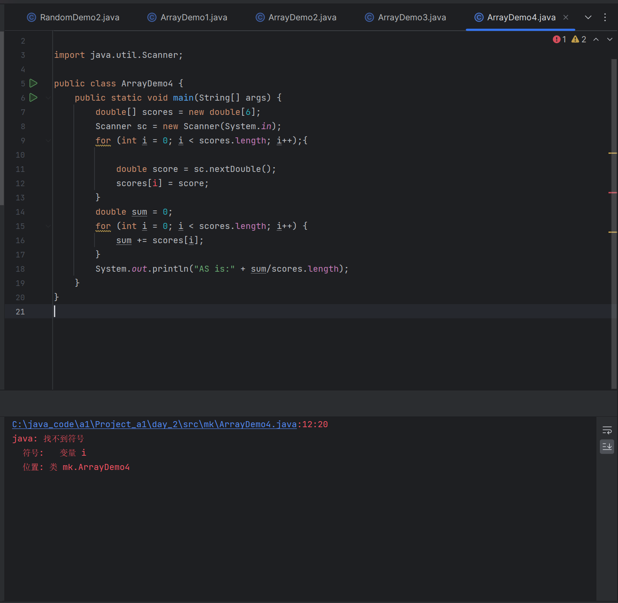This screenshot has height=603, width=618.
Task: Switch to RandomDemo2.java tab
Action: (73, 17)
